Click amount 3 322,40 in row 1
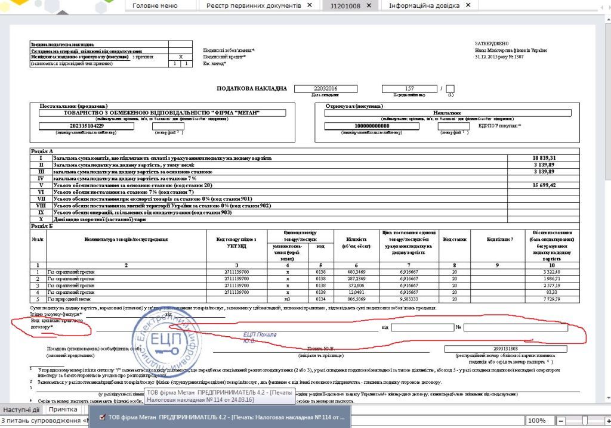The height and width of the screenshot is (428, 611). 552,272
